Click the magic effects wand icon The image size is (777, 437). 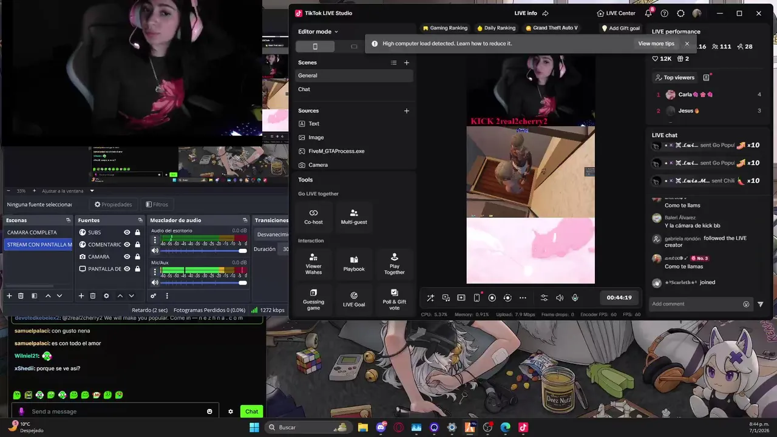pos(430,297)
